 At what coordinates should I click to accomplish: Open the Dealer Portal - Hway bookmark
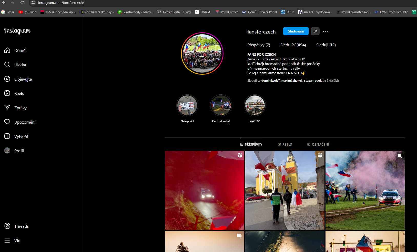point(174,12)
